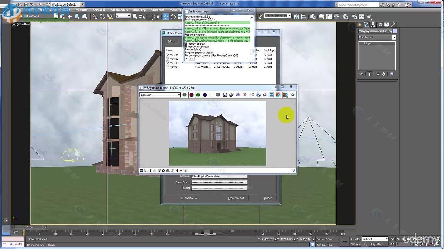Toggle selection lock key icon
444x249 pixels.
coord(344,241)
